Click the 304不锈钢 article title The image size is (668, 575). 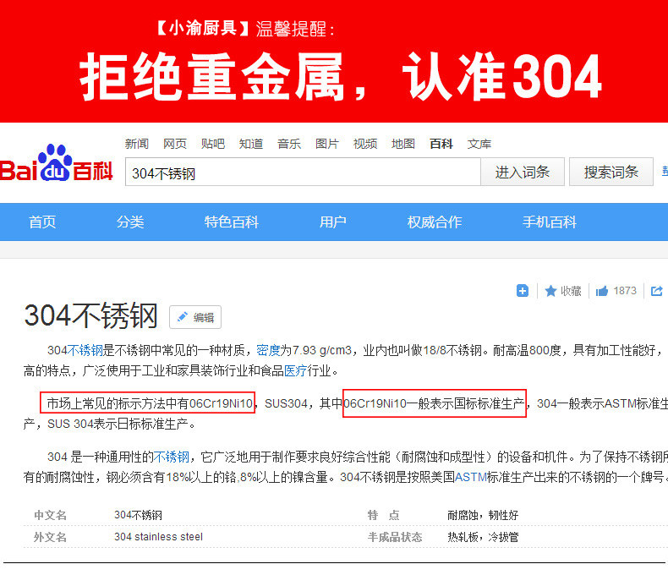click(91, 316)
